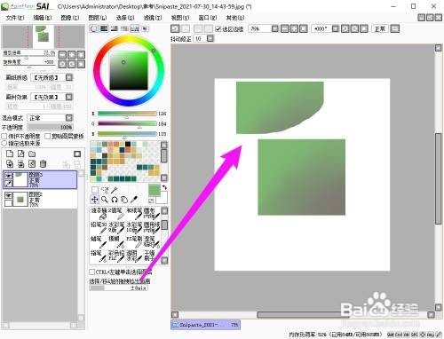Enable 剪贴图层蒙板 checkbox
This screenshot has height=339, width=444.
pos(47,136)
